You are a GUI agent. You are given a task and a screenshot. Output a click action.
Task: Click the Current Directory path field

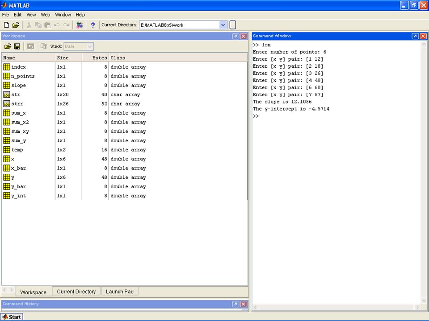tap(180, 25)
